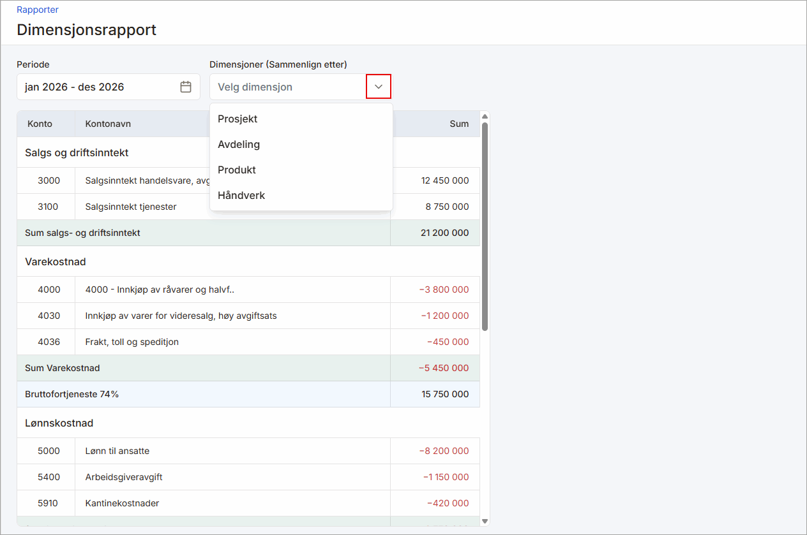Click the amount 12 450 000
Viewport: 807px width, 535px height.
[x=445, y=180]
